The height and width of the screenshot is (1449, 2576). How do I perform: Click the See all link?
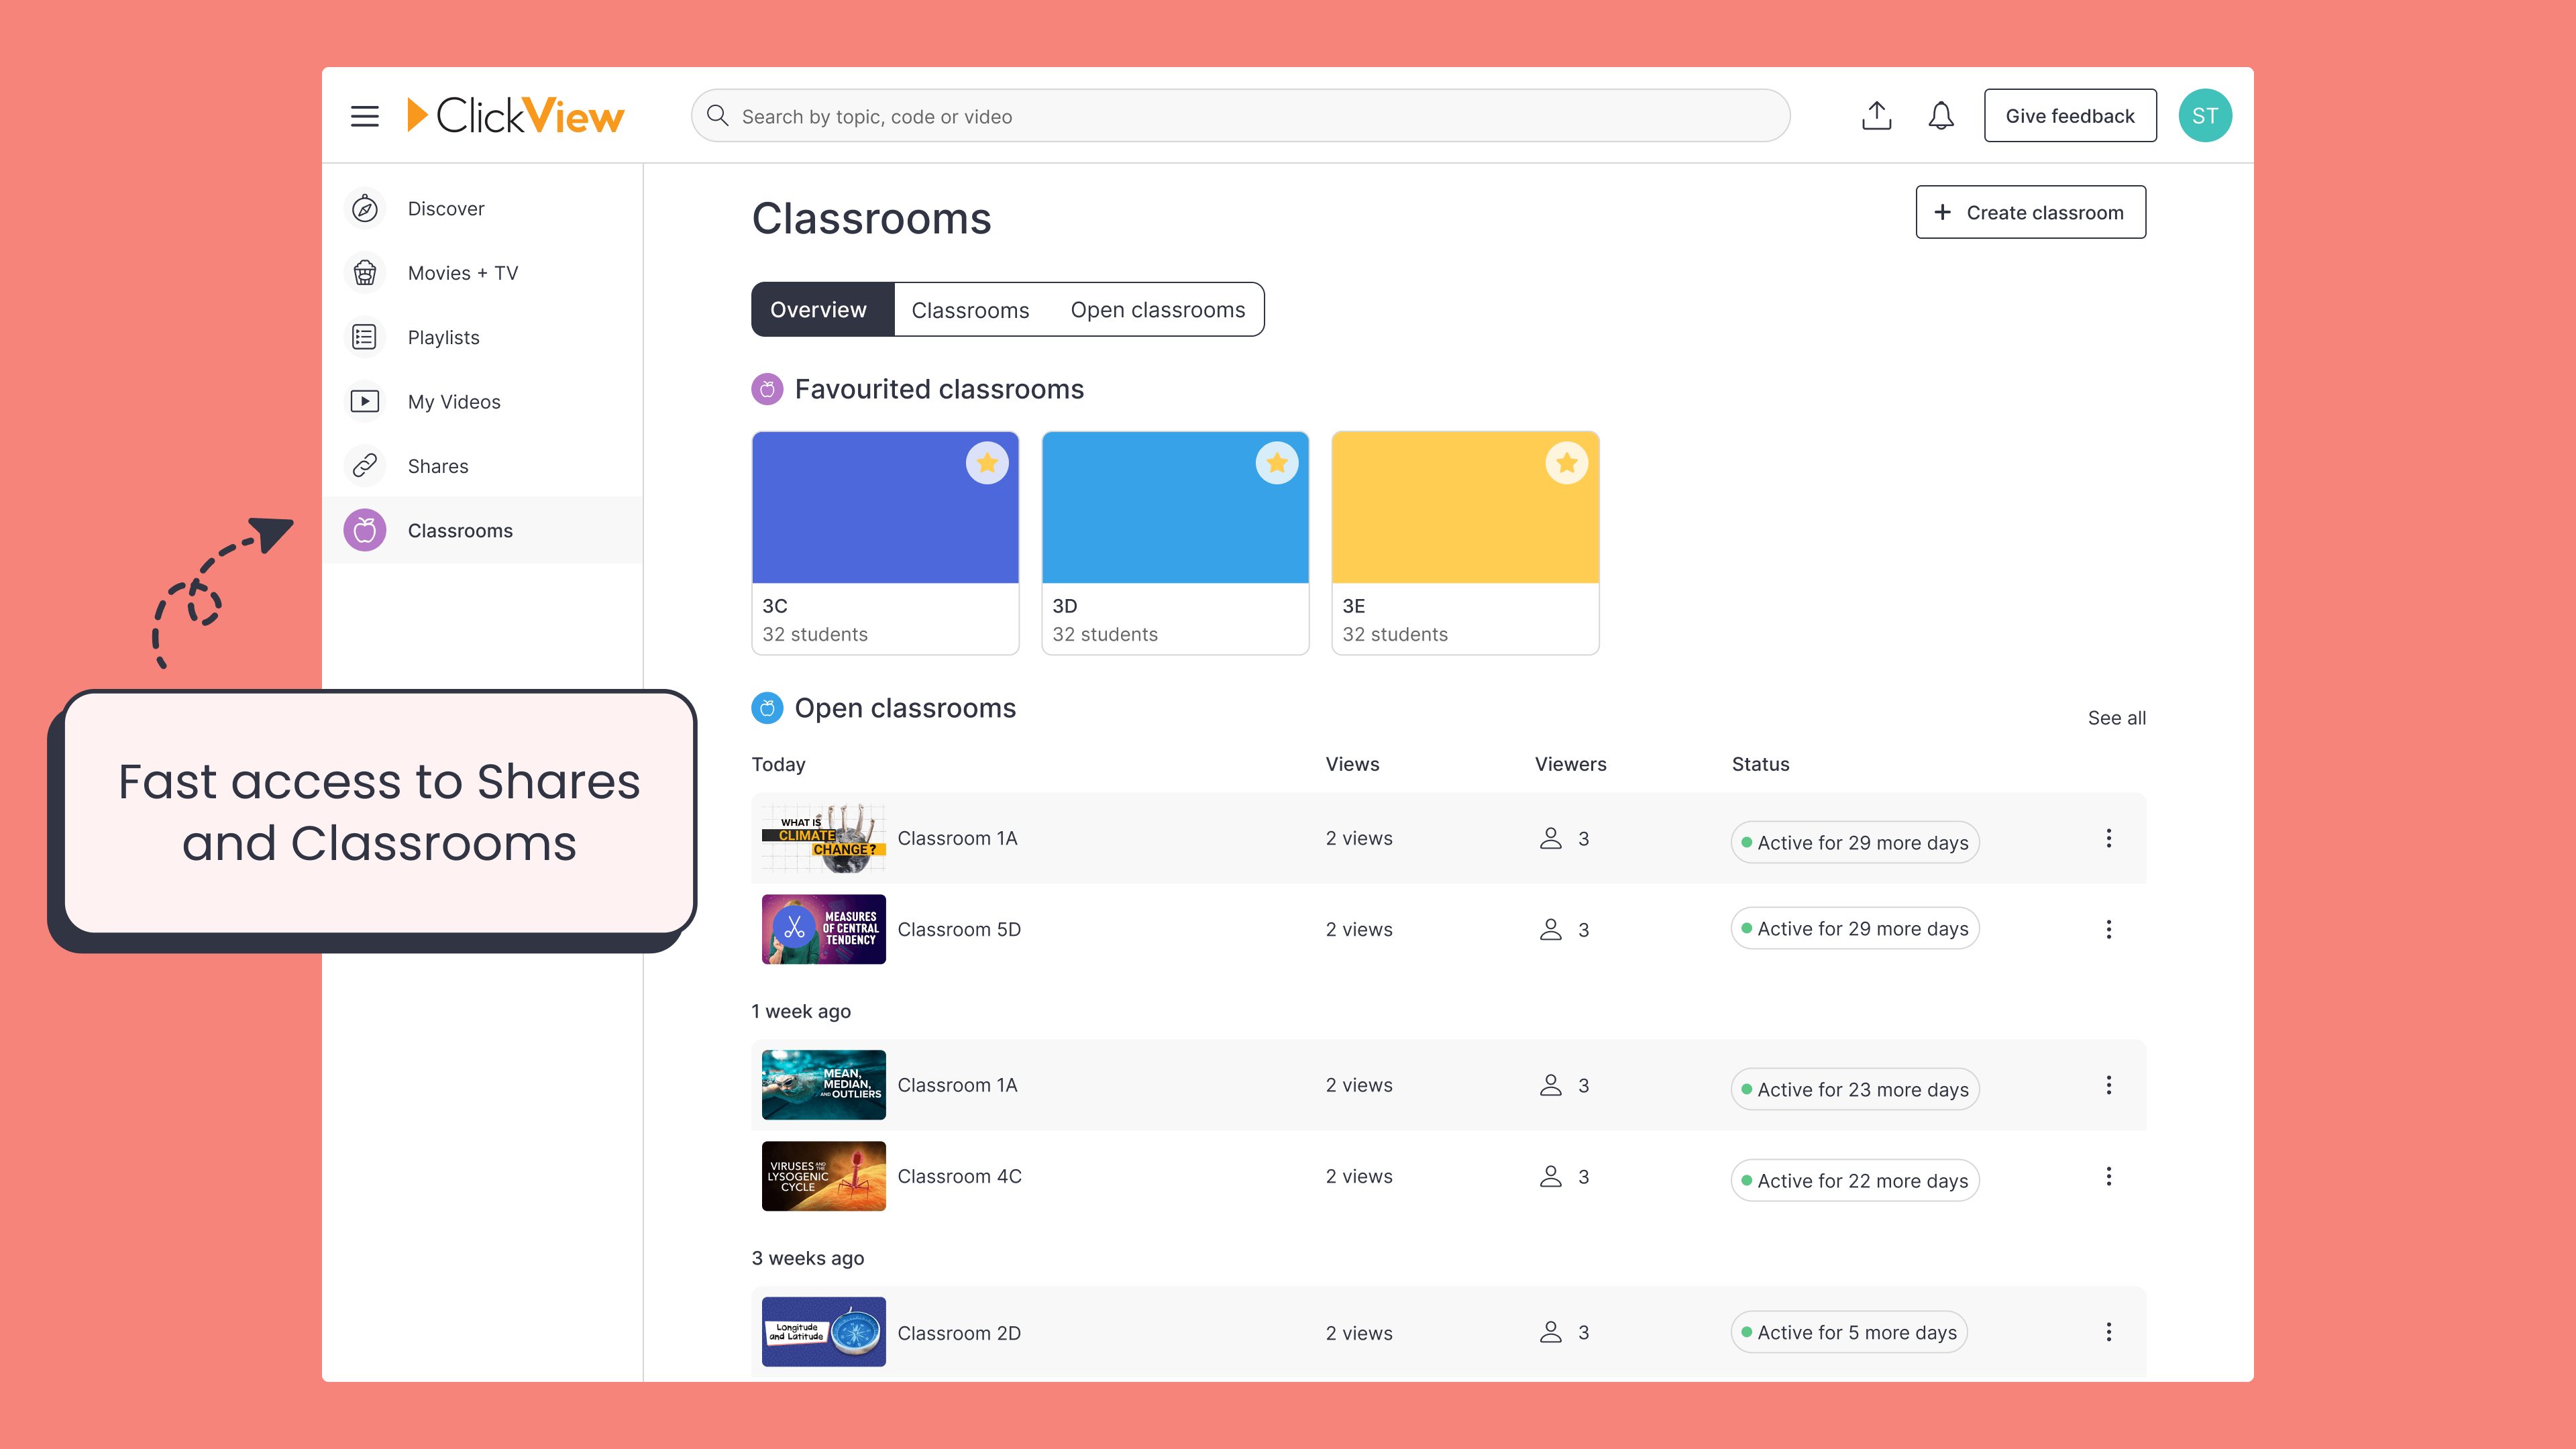2116,718
